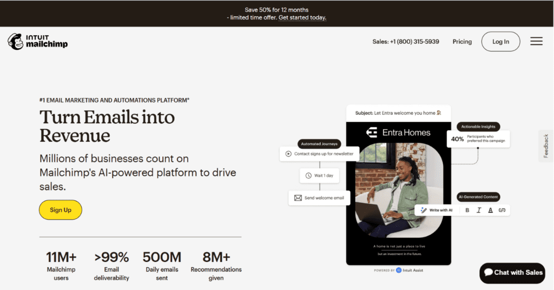This screenshot has width=554, height=290.
Task: Click the #1 Email Marketing platform tagline
Action: (115, 100)
